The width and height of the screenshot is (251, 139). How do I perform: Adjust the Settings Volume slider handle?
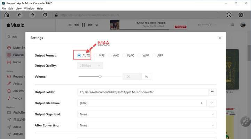coord(100,76)
